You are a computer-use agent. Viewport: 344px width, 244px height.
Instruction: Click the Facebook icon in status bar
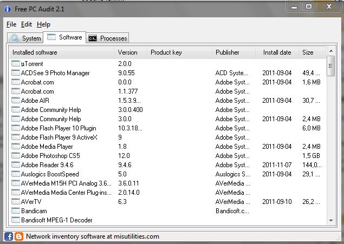point(9,236)
